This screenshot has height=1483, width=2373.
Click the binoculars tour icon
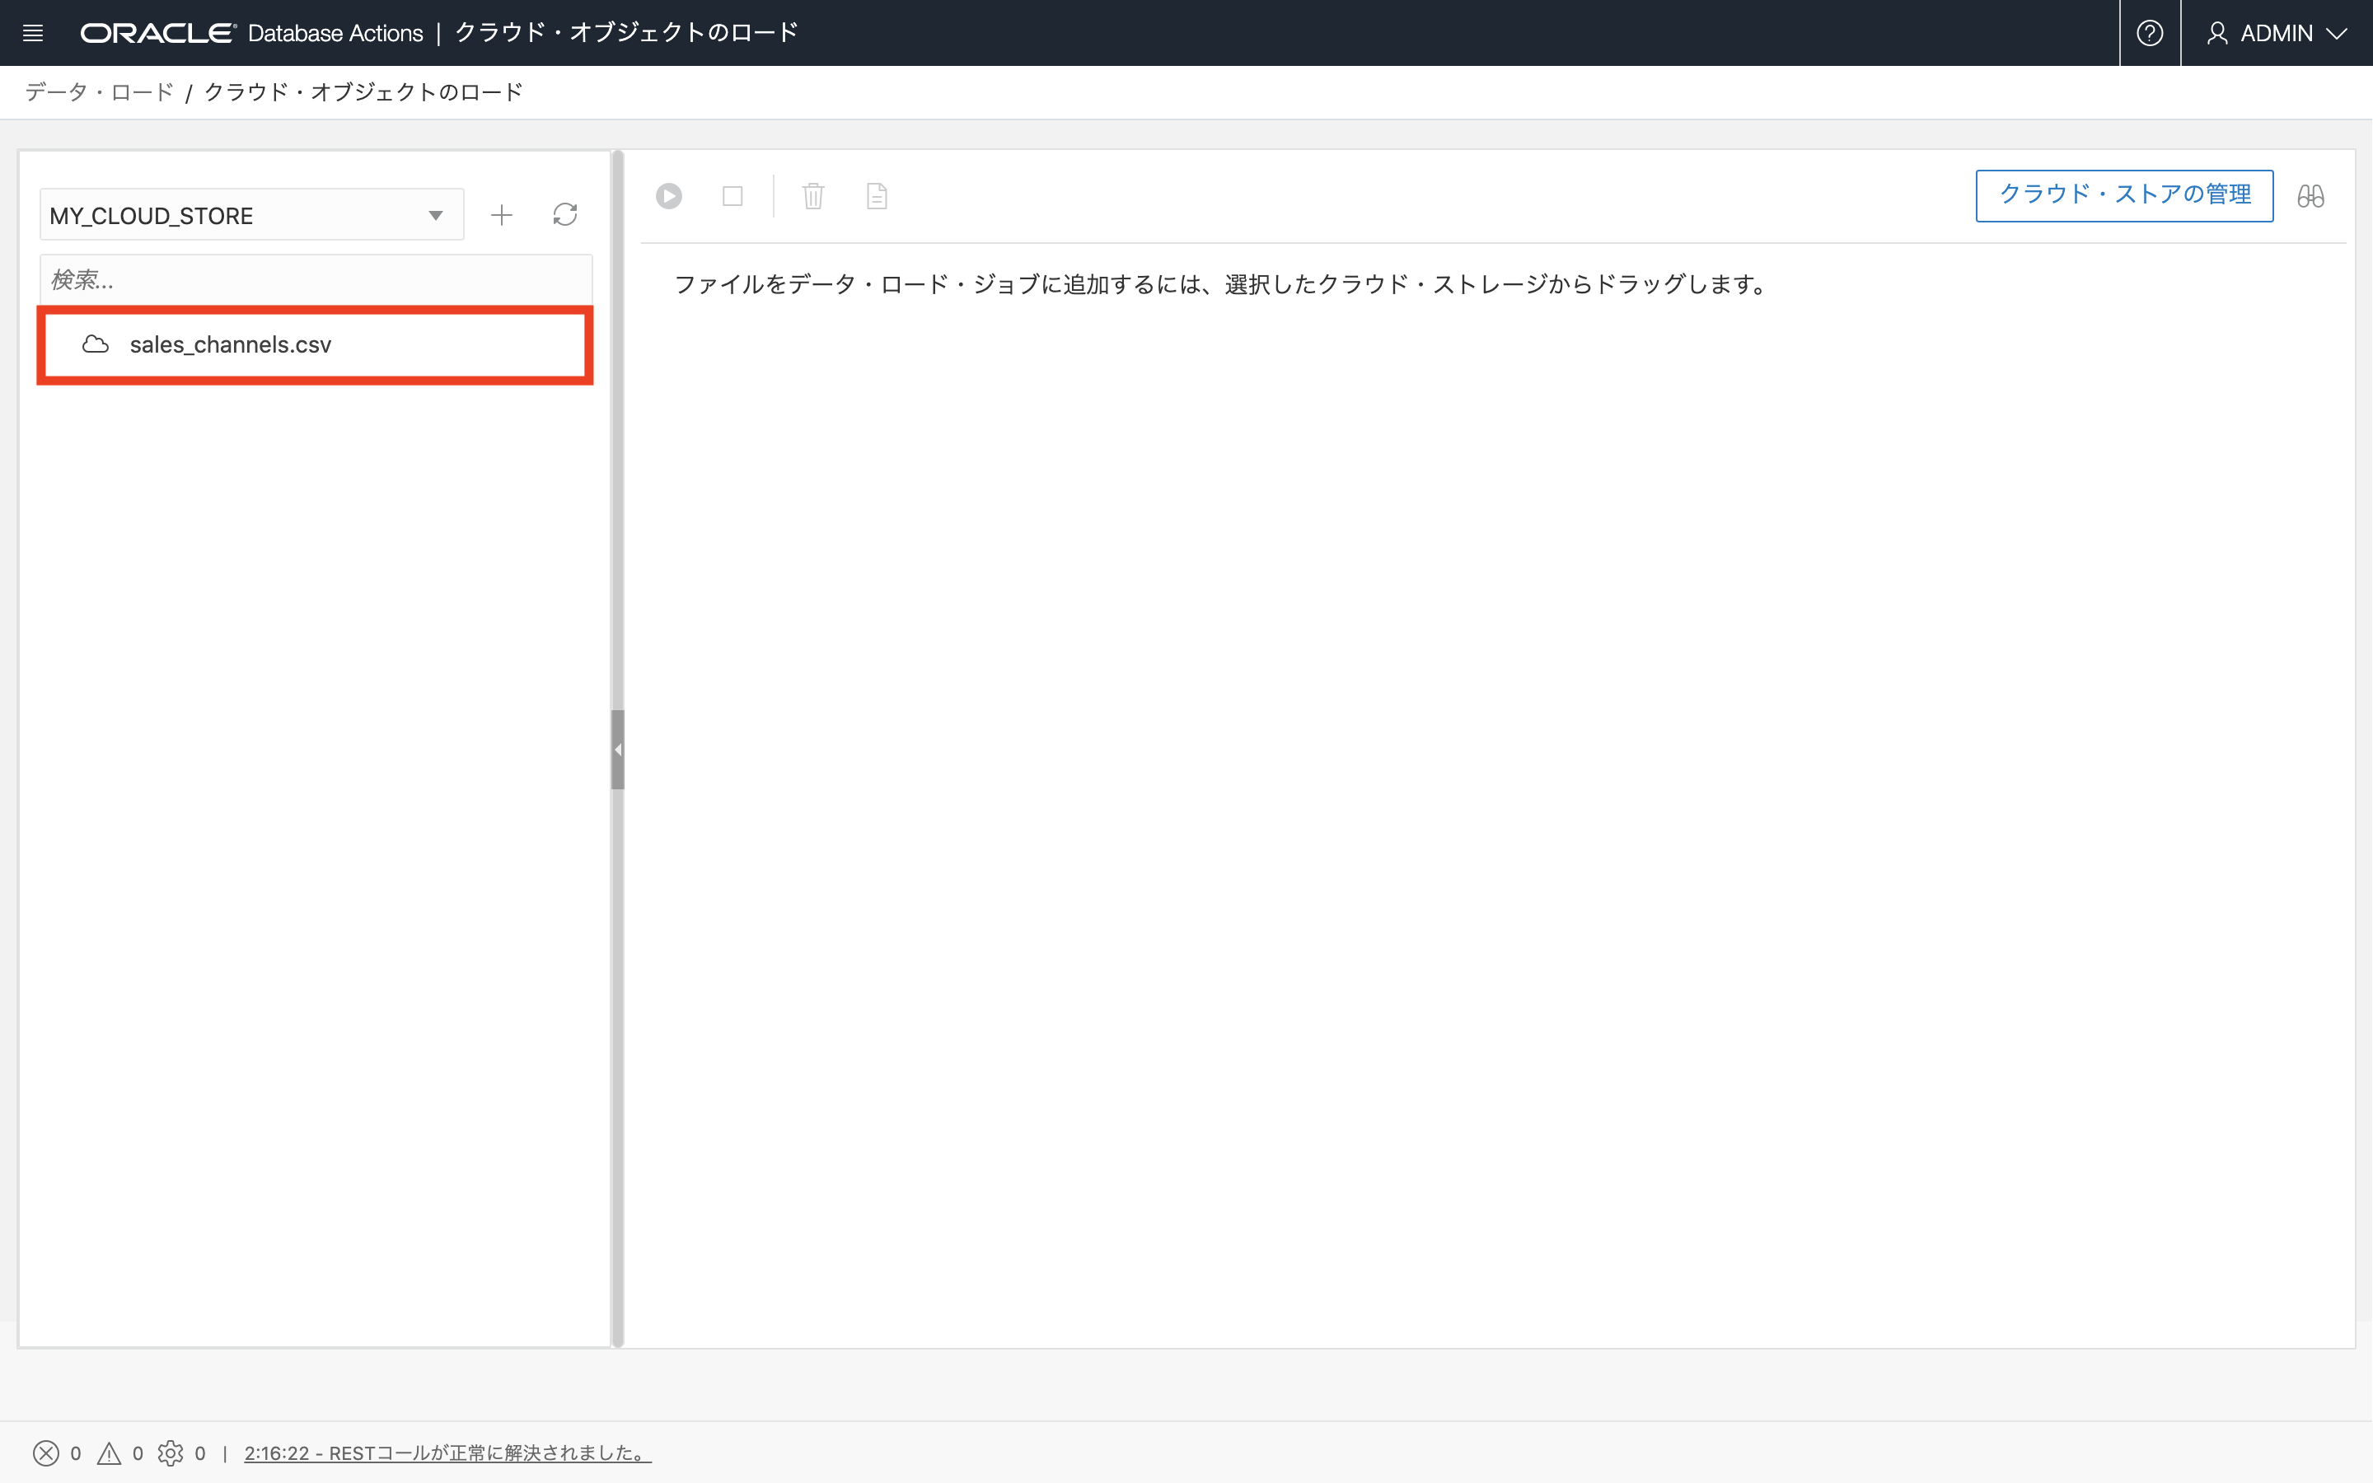[x=2310, y=196]
